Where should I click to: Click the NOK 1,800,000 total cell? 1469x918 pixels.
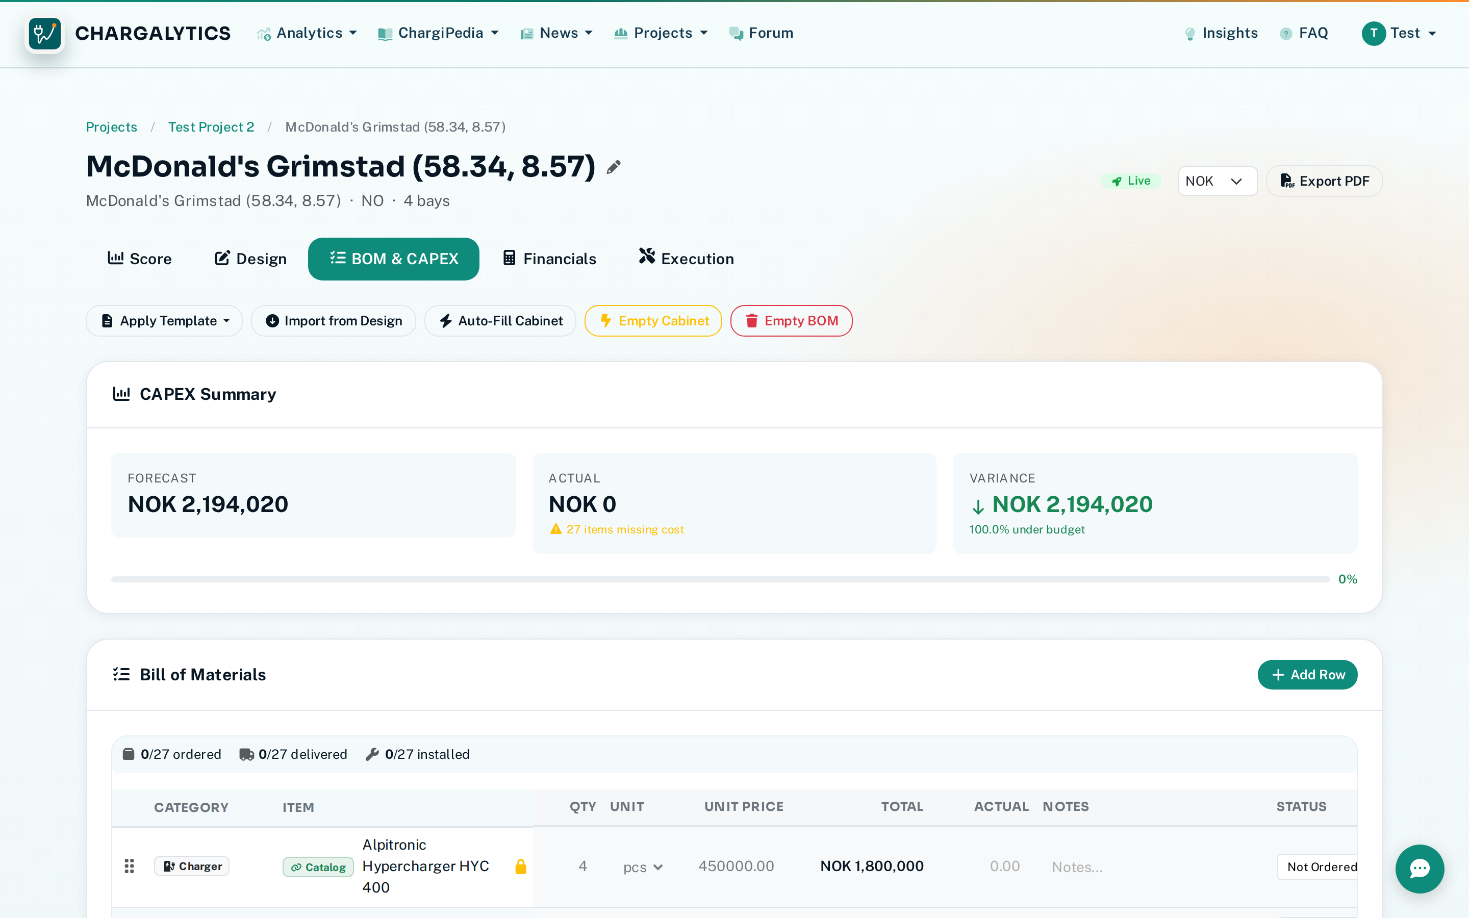[872, 866]
